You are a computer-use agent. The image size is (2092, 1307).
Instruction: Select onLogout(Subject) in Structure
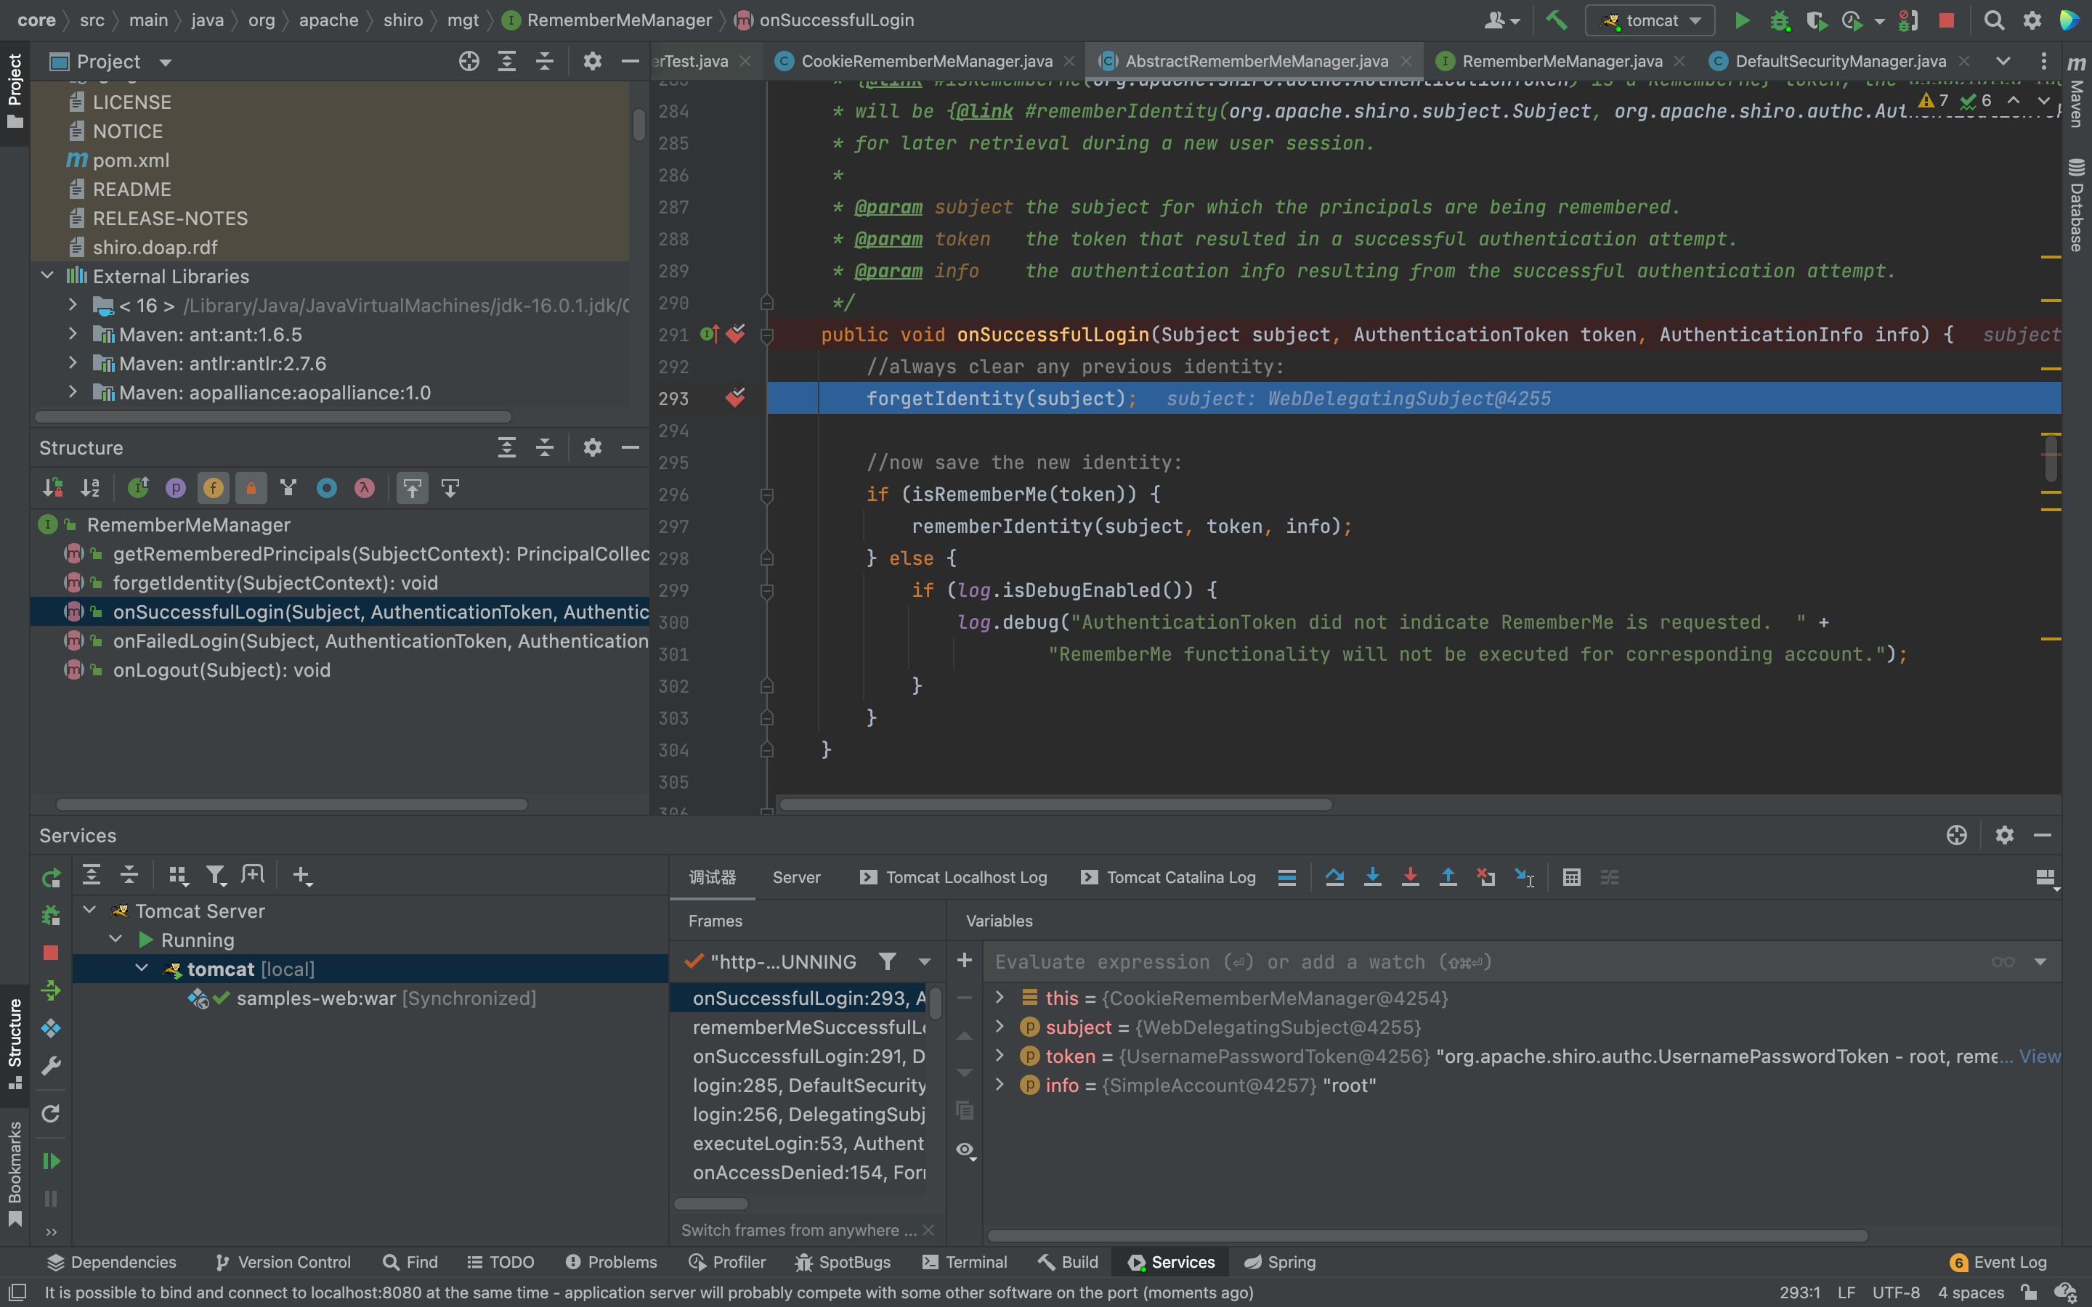click(x=222, y=670)
